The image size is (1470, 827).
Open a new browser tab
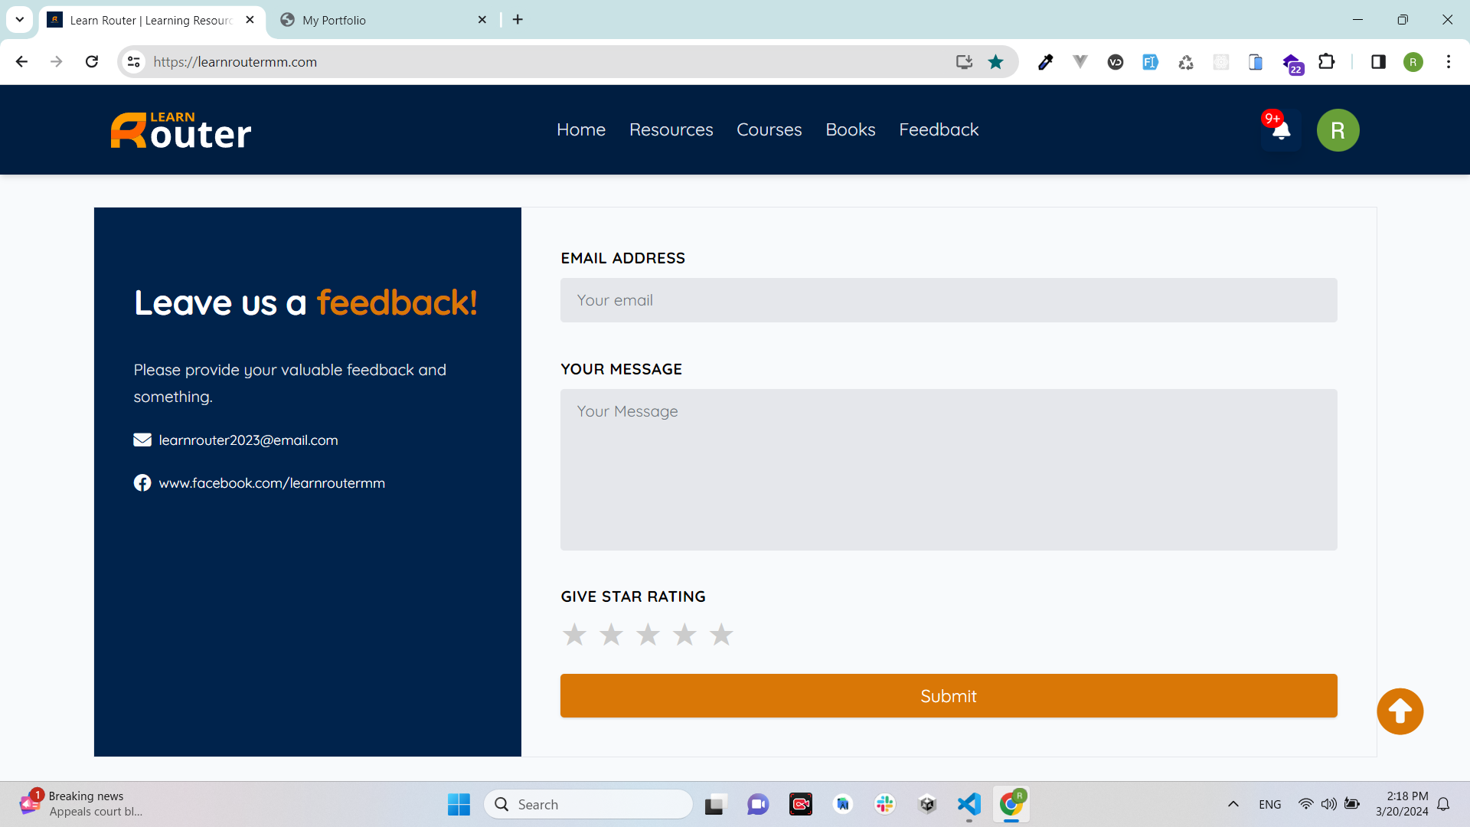[518, 20]
